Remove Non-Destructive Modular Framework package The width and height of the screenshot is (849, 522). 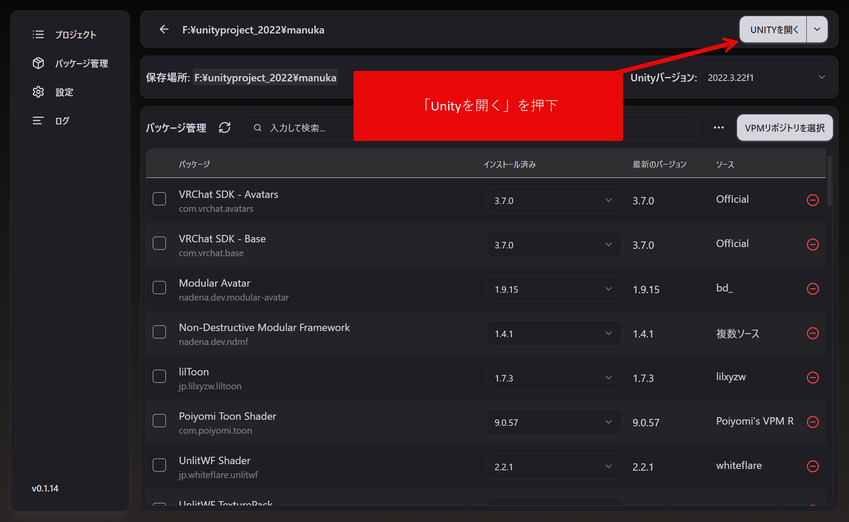pyautogui.click(x=813, y=333)
